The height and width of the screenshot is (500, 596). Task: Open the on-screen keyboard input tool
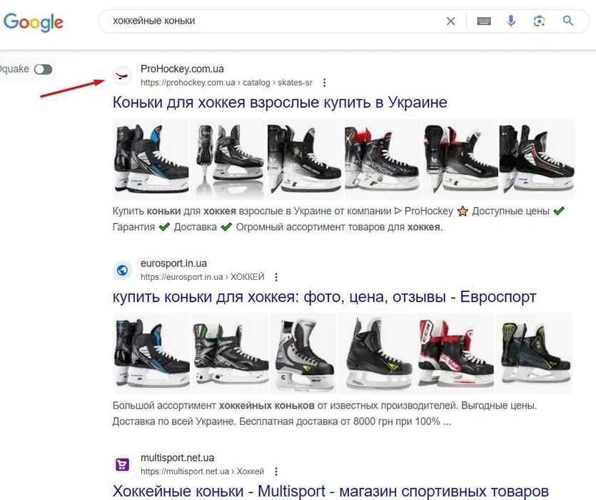tap(484, 21)
